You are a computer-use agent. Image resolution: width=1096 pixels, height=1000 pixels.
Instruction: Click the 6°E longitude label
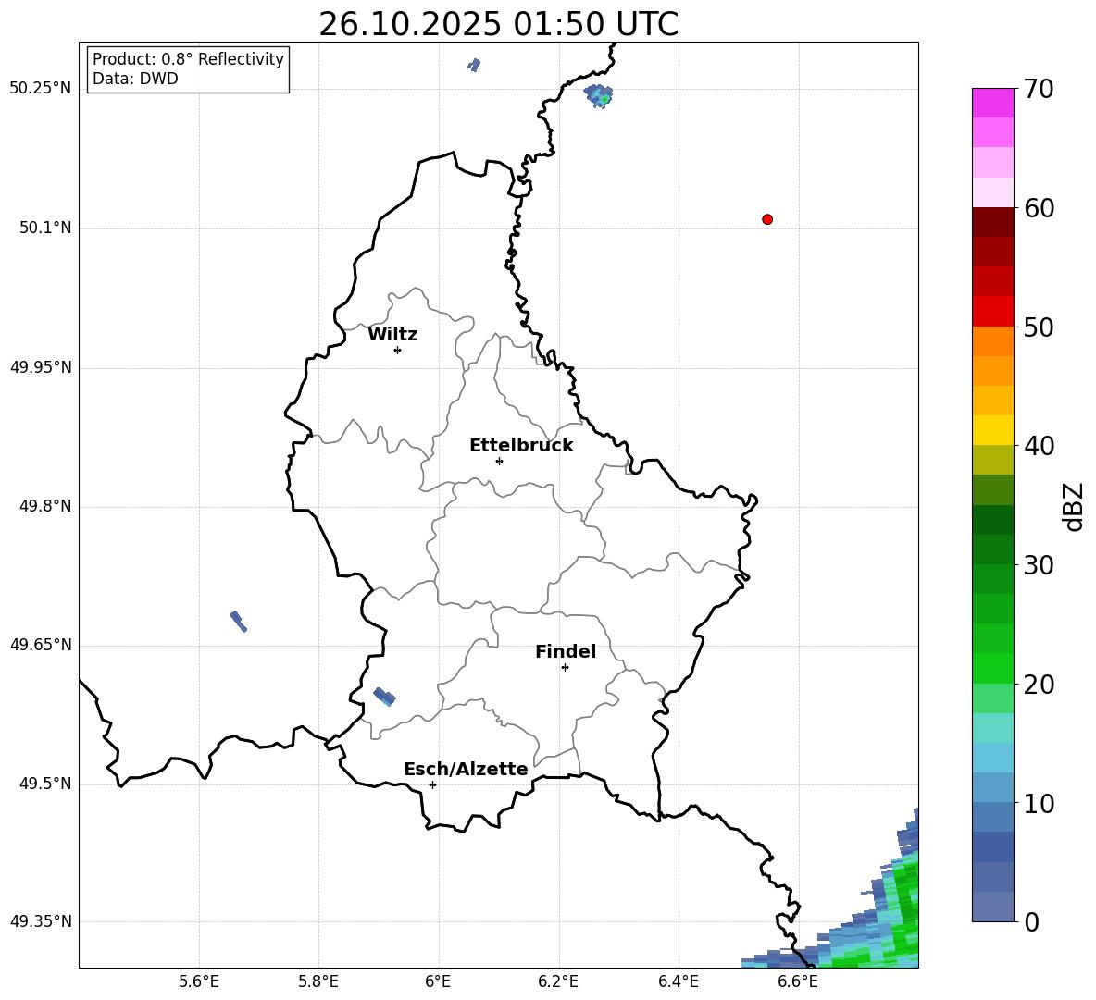[438, 982]
